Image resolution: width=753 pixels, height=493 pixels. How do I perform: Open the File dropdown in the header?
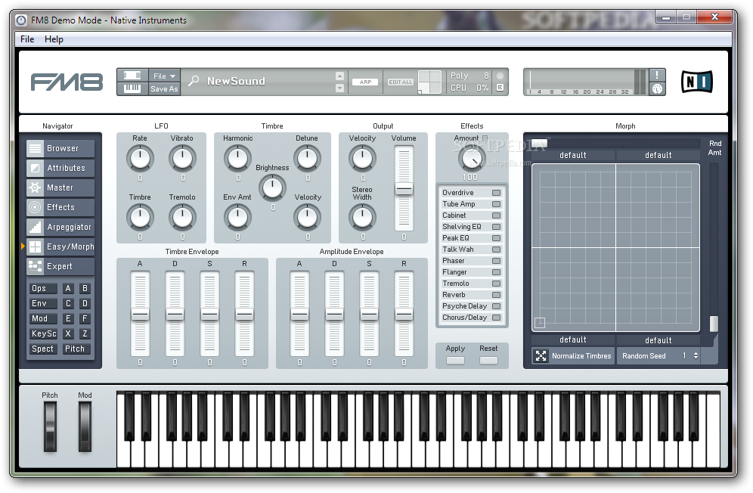click(164, 76)
